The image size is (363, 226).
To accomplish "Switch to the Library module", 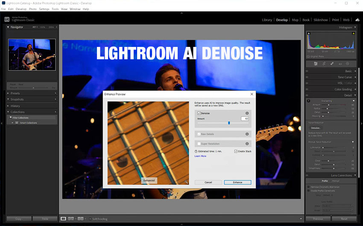I will click(267, 20).
